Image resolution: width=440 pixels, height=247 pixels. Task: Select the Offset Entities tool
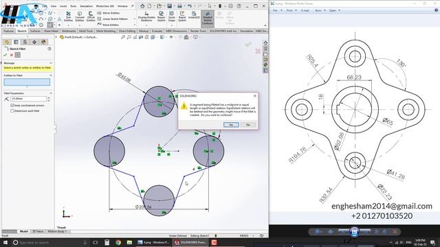pyautogui.click(x=91, y=16)
